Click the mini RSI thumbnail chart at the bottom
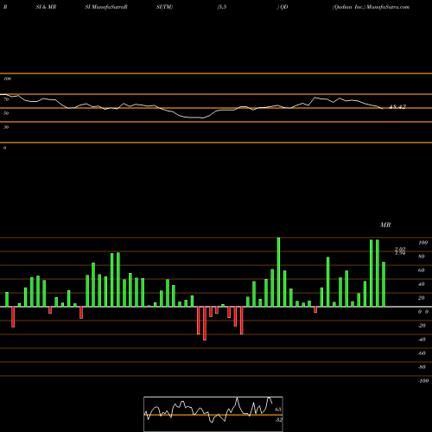This screenshot has width=432, height=432. (213, 414)
